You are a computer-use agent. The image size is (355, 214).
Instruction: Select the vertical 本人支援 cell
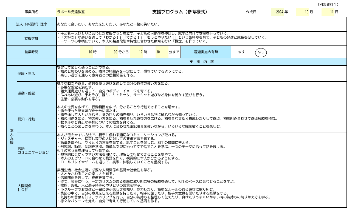pyautogui.click(x=12, y=136)
